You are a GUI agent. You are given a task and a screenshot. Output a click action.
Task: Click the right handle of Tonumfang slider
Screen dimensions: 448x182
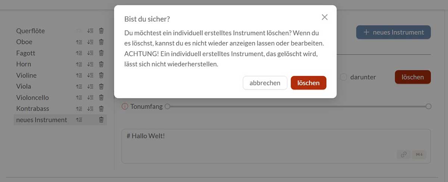point(429,106)
